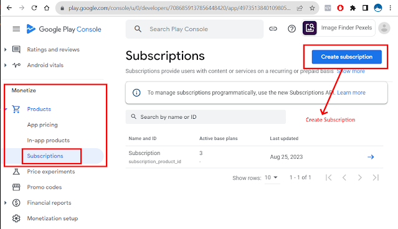398x229 pixels.
Task: Go to the next page of rows
Action: pos(359,177)
